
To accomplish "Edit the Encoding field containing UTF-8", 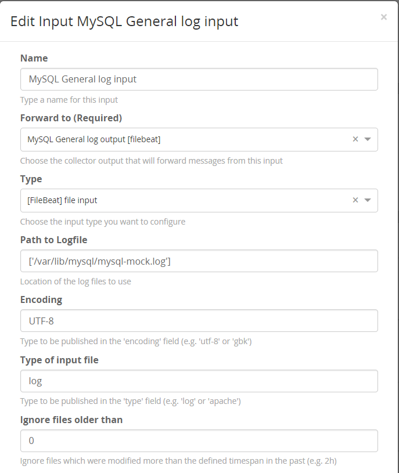I will (x=199, y=320).
